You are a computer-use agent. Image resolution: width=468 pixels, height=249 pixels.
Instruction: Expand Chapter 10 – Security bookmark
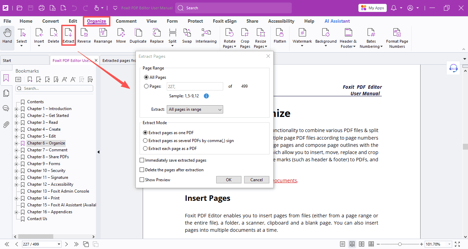click(17, 171)
